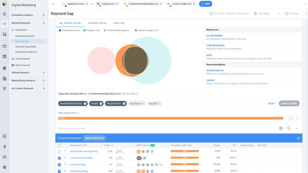Screen dimensions: 308x173
Task: Switch to Organic (54.7K) tab
Action: tap(97, 23)
